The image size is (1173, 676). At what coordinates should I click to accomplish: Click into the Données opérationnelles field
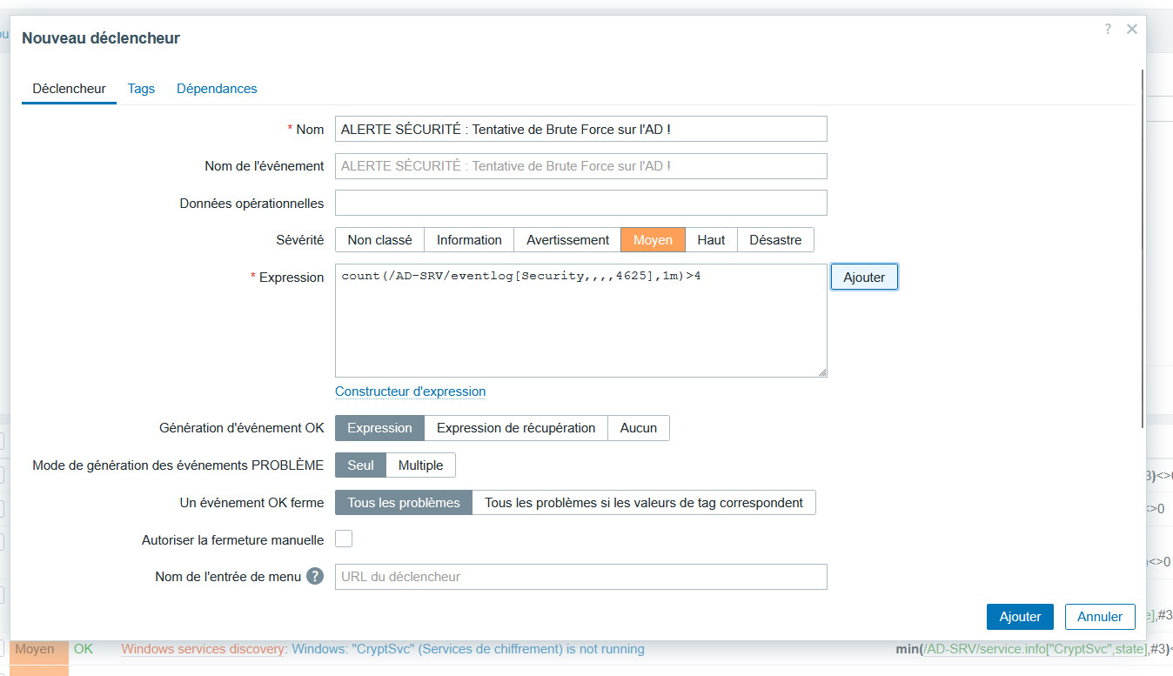point(580,203)
